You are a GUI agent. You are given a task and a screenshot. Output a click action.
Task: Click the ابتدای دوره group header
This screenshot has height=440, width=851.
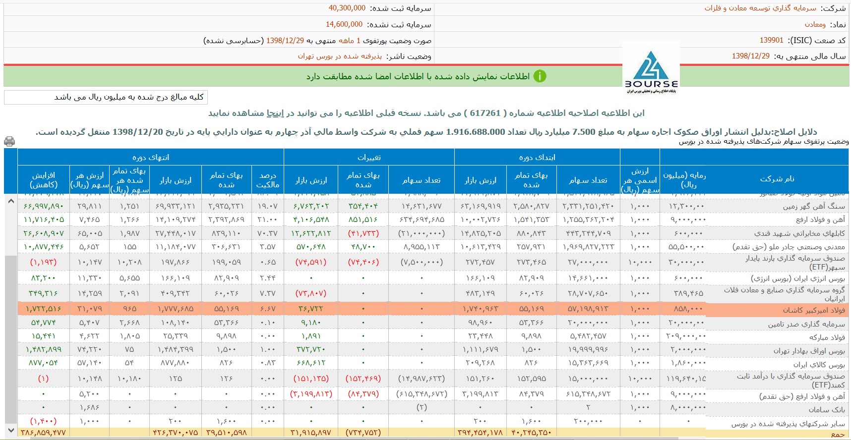click(537, 157)
